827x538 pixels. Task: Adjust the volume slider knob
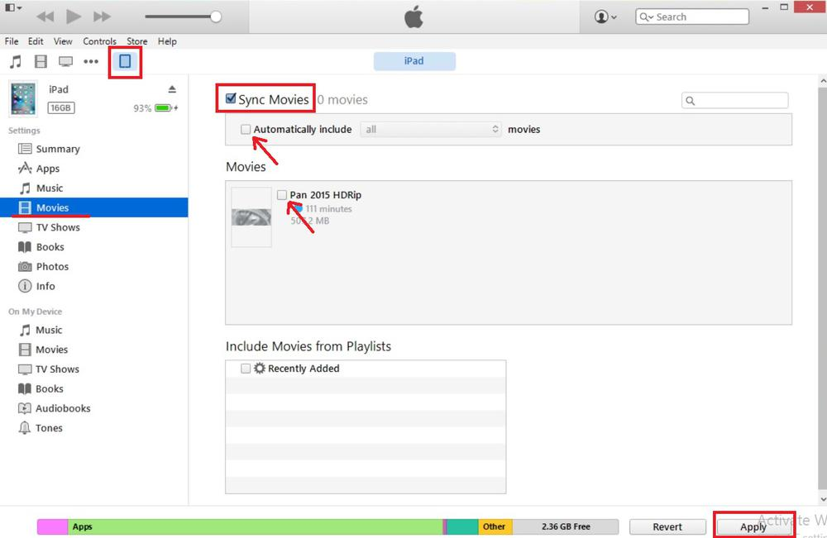[216, 17]
